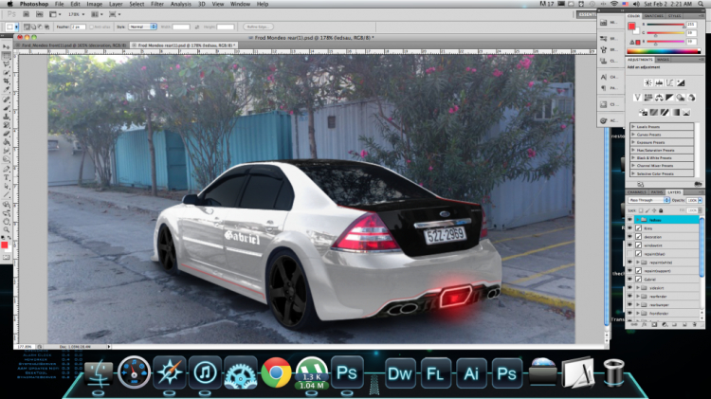Add a layer mask from Layers footer
Image resolution: width=711 pixels, height=399 pixels.
pos(654,325)
